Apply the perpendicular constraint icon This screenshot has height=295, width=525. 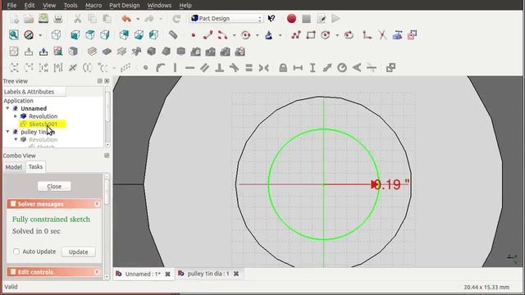click(x=219, y=68)
